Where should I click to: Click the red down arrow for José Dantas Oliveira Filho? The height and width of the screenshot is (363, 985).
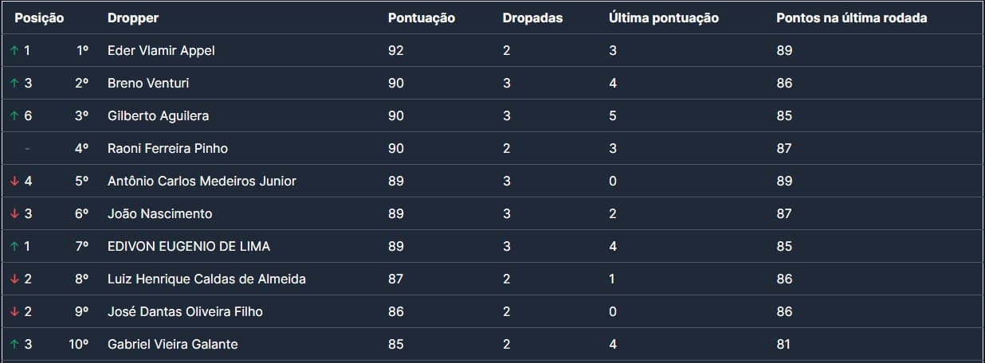[14, 312]
